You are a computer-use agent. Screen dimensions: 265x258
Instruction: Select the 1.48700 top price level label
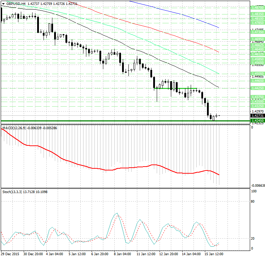(258, 8)
